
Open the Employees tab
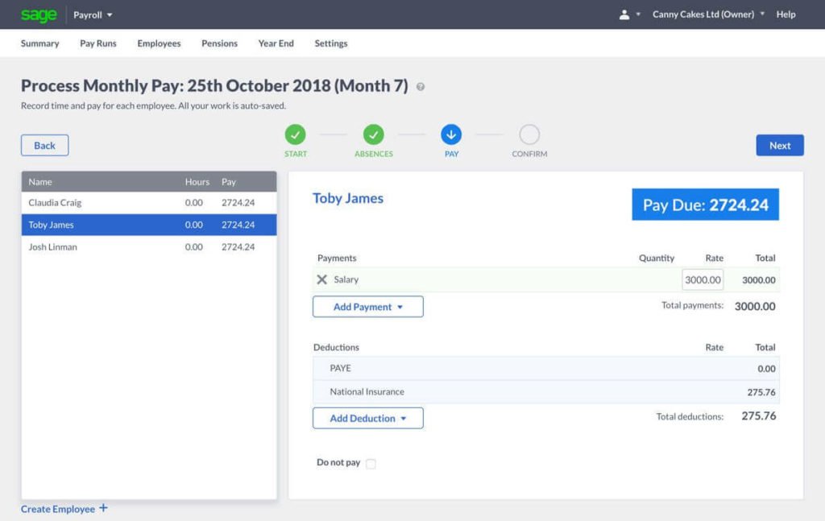[x=159, y=43]
